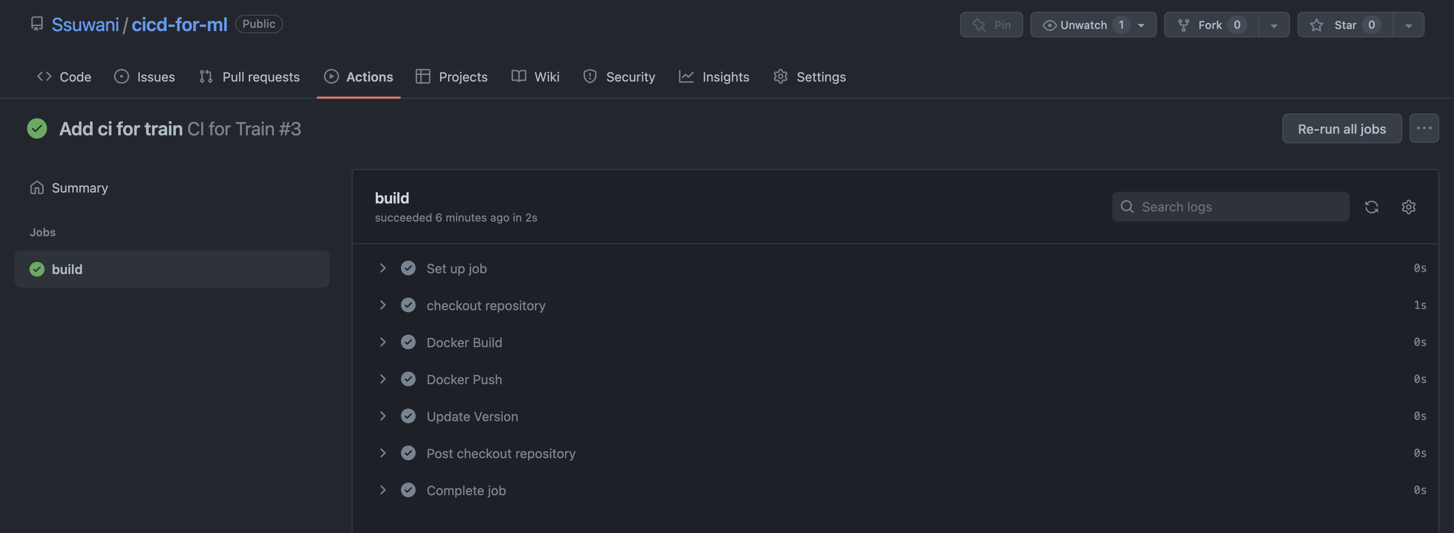
Task: Expand the Docker Push step
Action: [x=383, y=379]
